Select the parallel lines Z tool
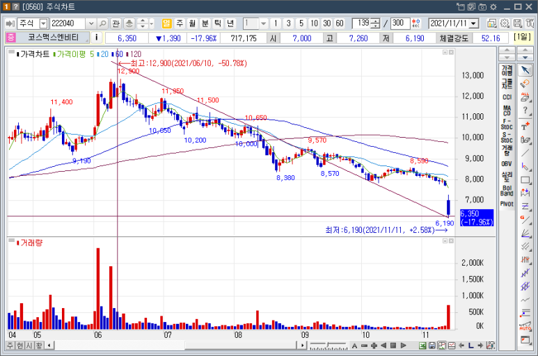This screenshot has height=356, width=538. (x=525, y=207)
